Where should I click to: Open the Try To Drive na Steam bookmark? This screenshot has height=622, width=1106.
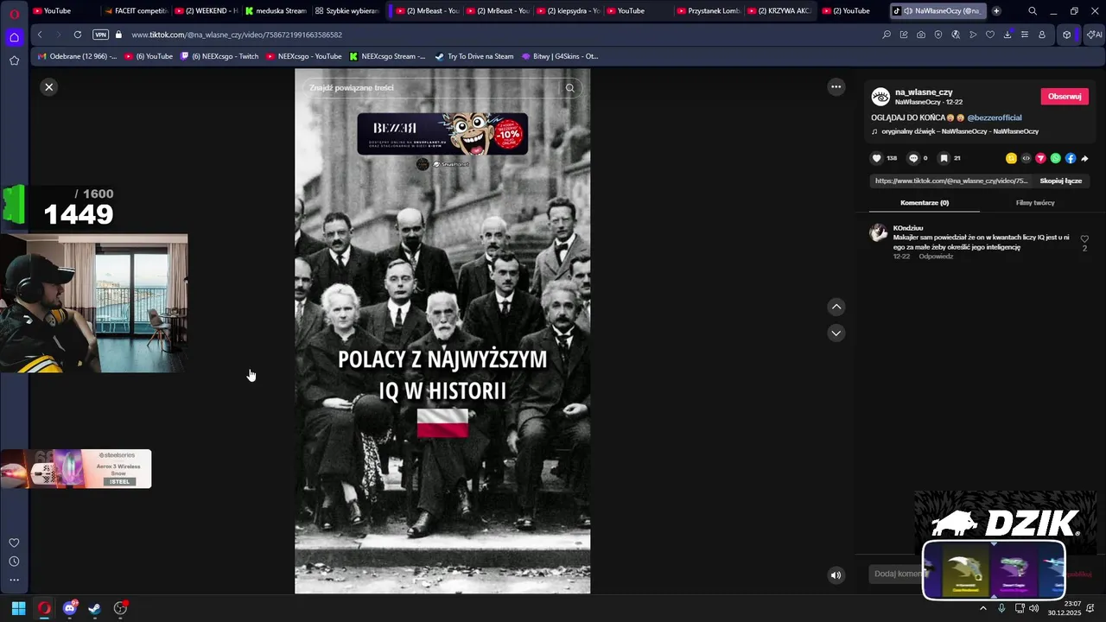tap(474, 56)
